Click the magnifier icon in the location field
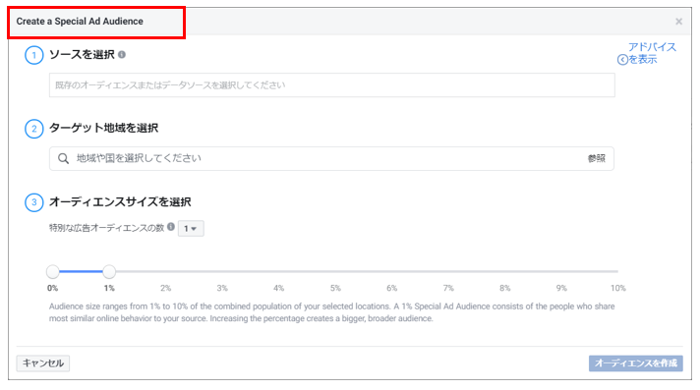This screenshot has height=390, width=700. [63, 158]
